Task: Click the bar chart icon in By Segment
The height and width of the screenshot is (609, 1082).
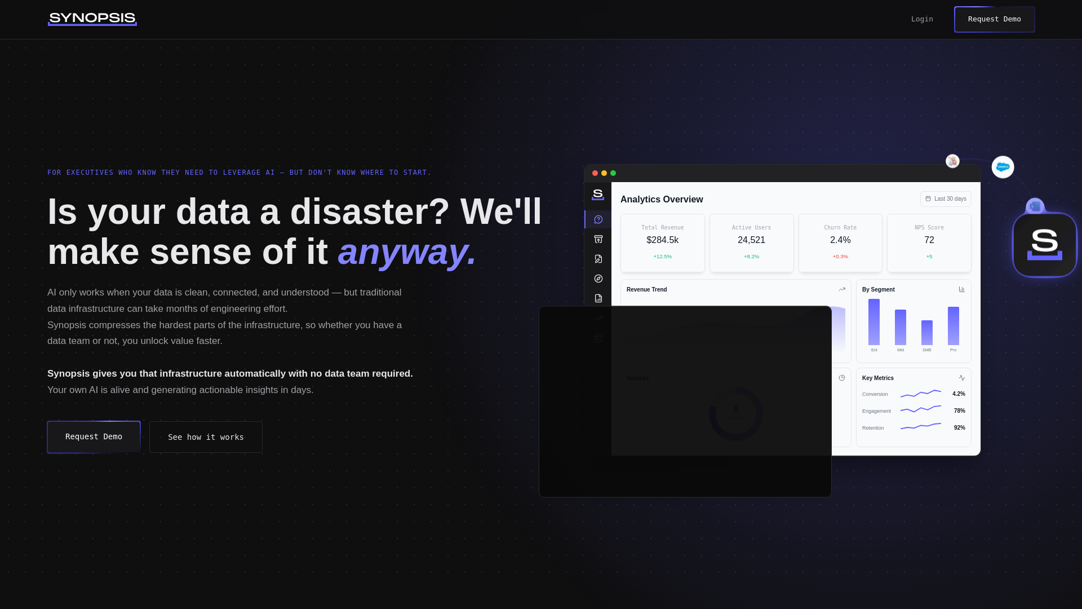Action: coord(962,290)
